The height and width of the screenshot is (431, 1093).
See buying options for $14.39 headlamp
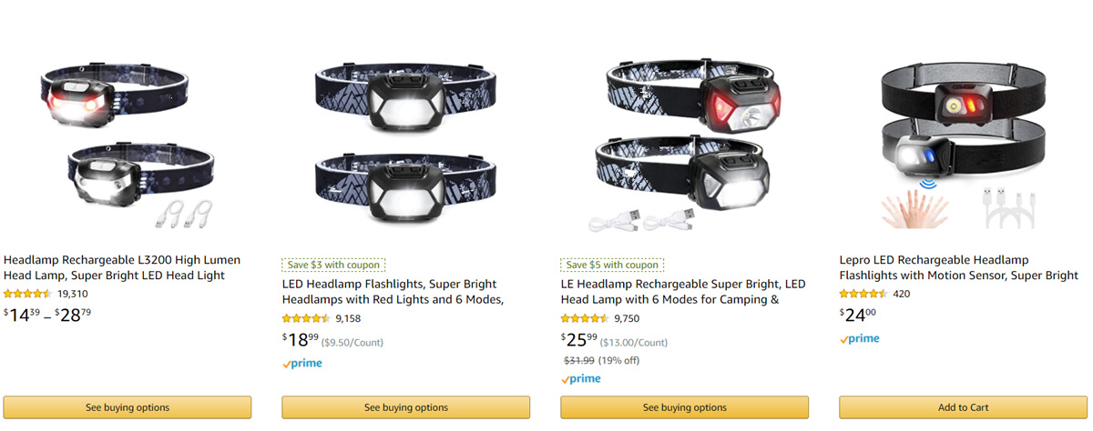click(128, 407)
